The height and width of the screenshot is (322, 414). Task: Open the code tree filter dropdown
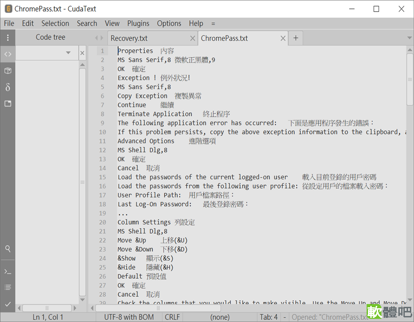[68, 53]
